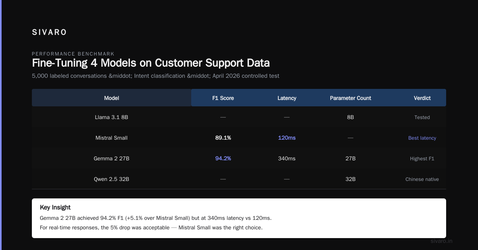Select the Mistral Small model name
478x250 pixels.
pyautogui.click(x=112, y=138)
